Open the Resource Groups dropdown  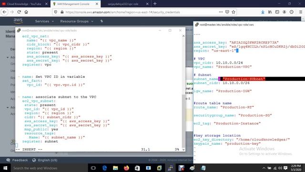[x=77, y=21]
